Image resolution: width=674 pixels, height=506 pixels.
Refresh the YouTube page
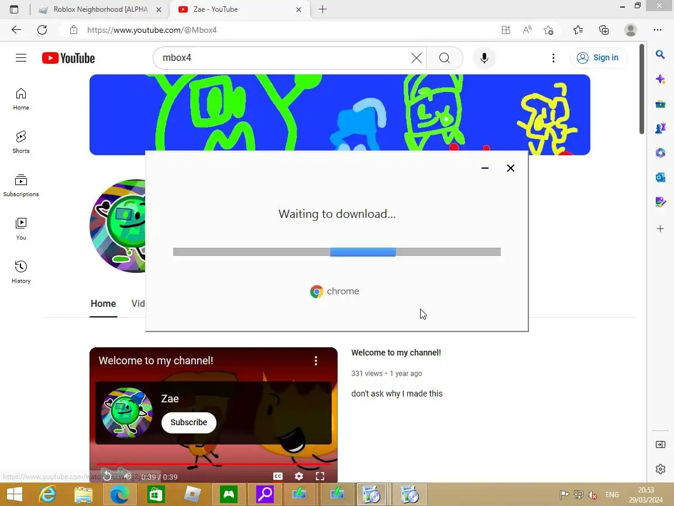point(42,30)
